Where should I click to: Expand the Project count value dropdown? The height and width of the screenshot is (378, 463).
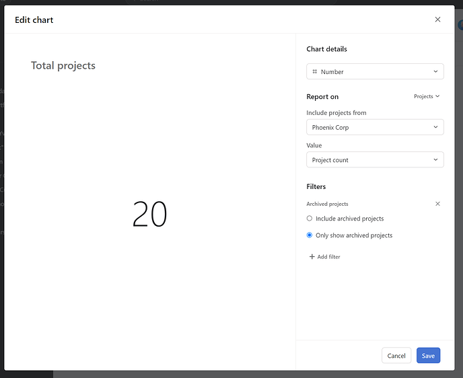[374, 160]
